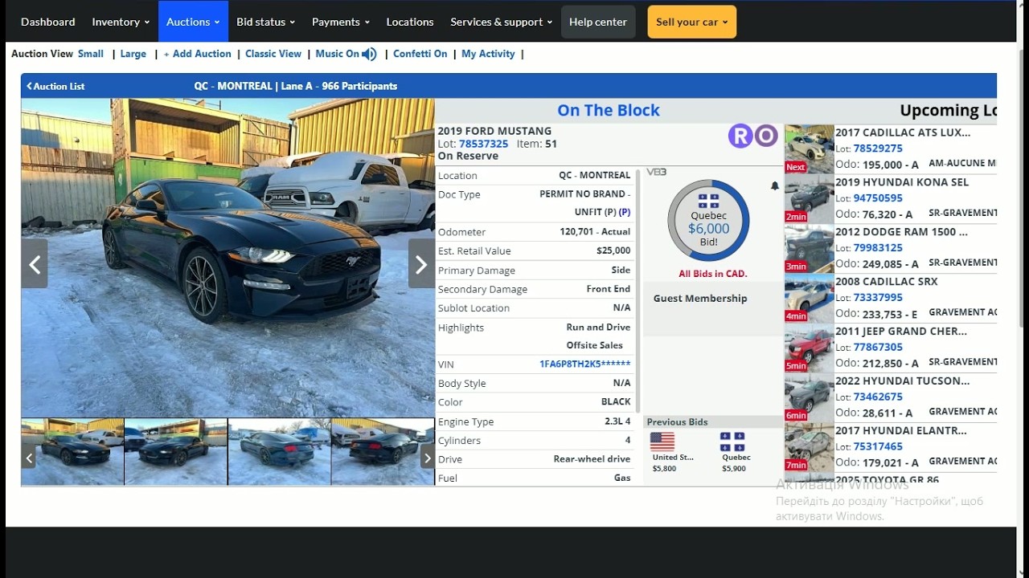The image size is (1029, 578).
Task: Click the Sell your car button
Action: click(x=691, y=22)
